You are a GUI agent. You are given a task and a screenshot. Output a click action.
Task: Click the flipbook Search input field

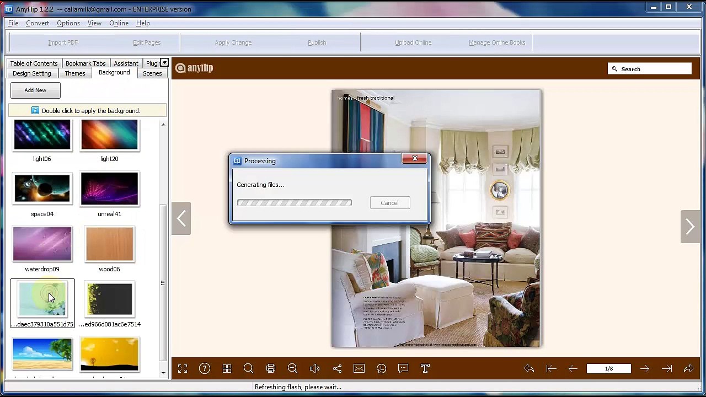coord(650,69)
